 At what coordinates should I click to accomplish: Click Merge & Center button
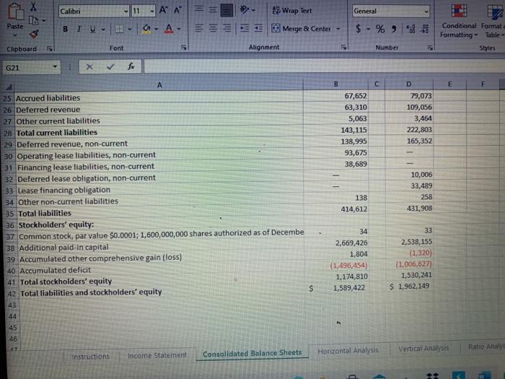point(301,29)
